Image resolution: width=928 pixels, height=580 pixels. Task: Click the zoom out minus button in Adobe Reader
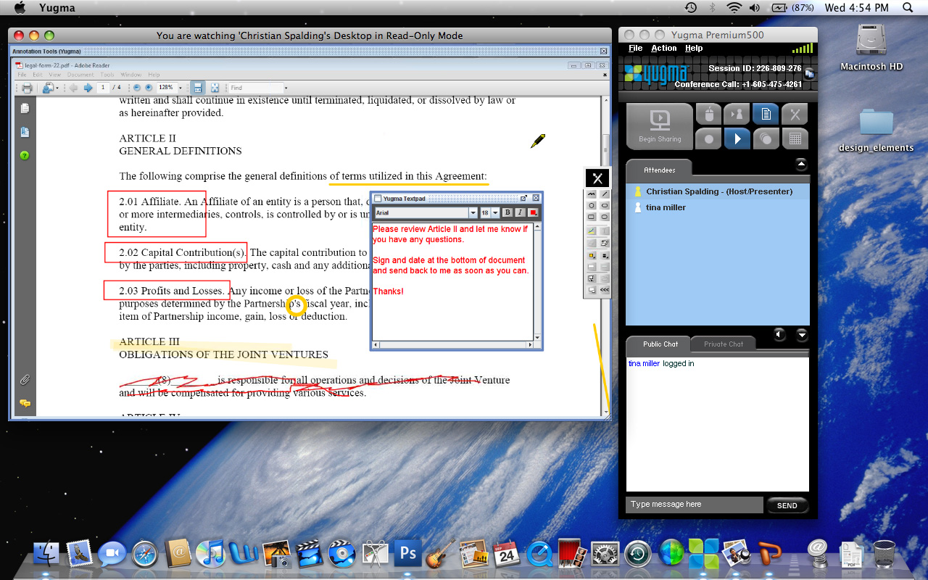pyautogui.click(x=137, y=88)
